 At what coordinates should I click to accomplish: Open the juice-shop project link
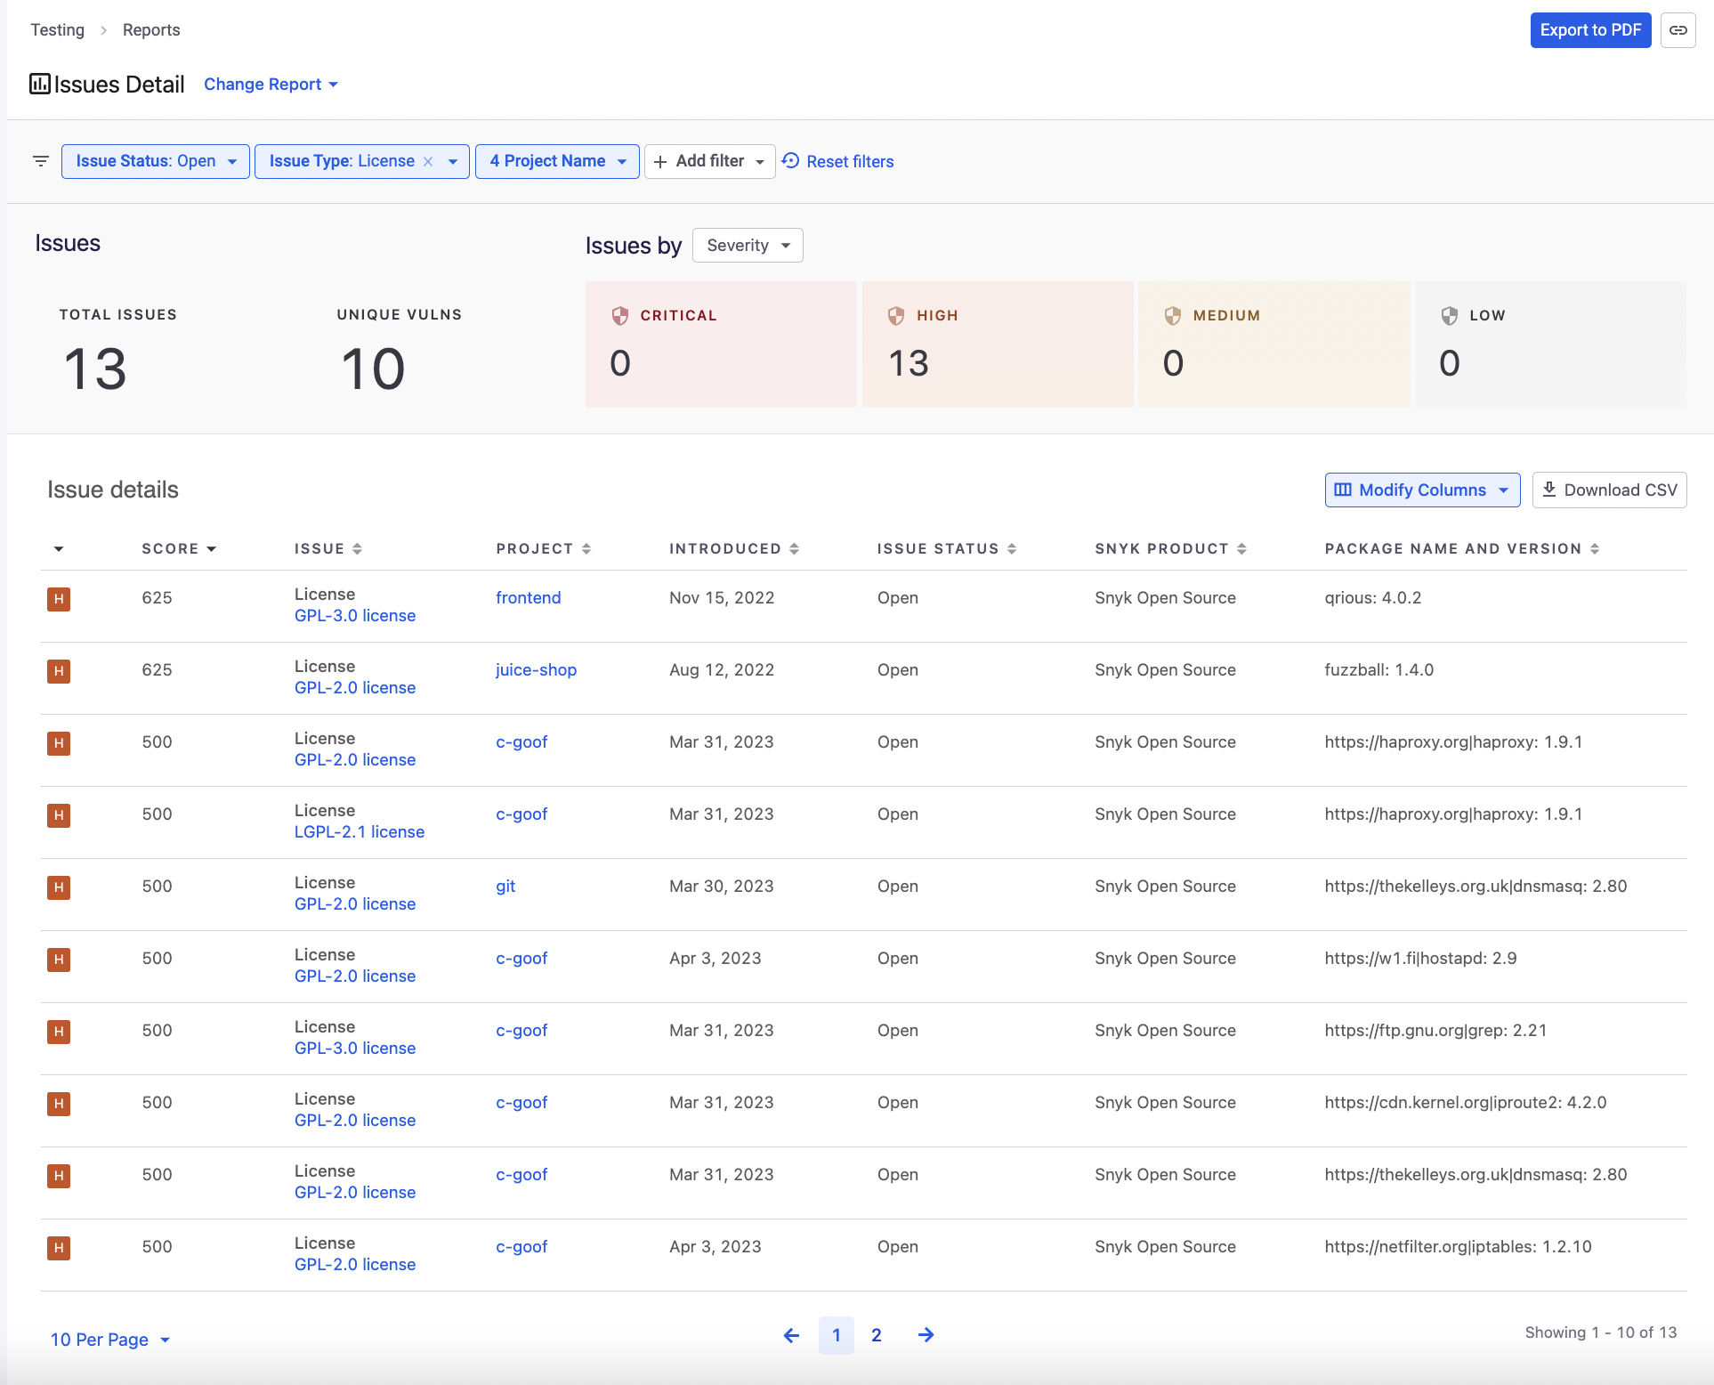(536, 669)
